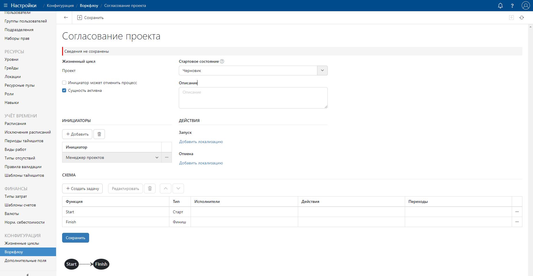Open Группы пользователей in the sidebar

click(26, 21)
